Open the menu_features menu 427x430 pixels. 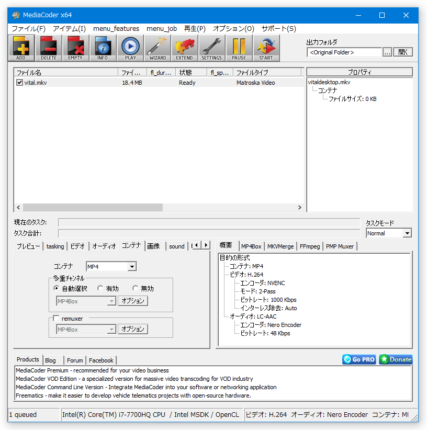point(116,29)
